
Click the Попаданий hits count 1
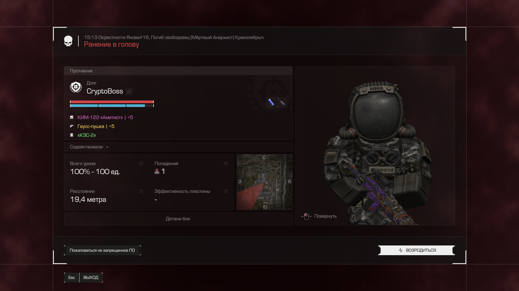pyautogui.click(x=163, y=171)
